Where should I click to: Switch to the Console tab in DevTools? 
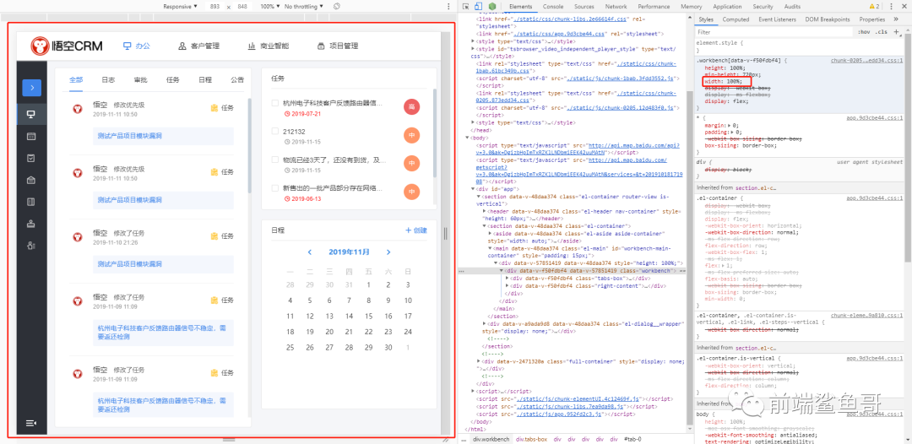click(x=553, y=6)
